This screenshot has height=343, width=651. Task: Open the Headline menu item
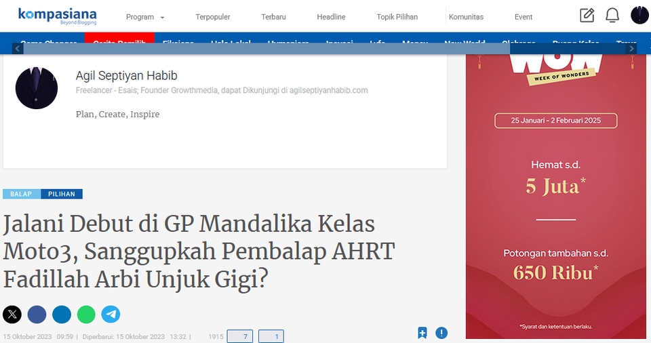pos(331,17)
